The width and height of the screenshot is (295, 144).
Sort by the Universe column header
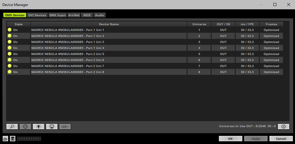click(x=199, y=24)
